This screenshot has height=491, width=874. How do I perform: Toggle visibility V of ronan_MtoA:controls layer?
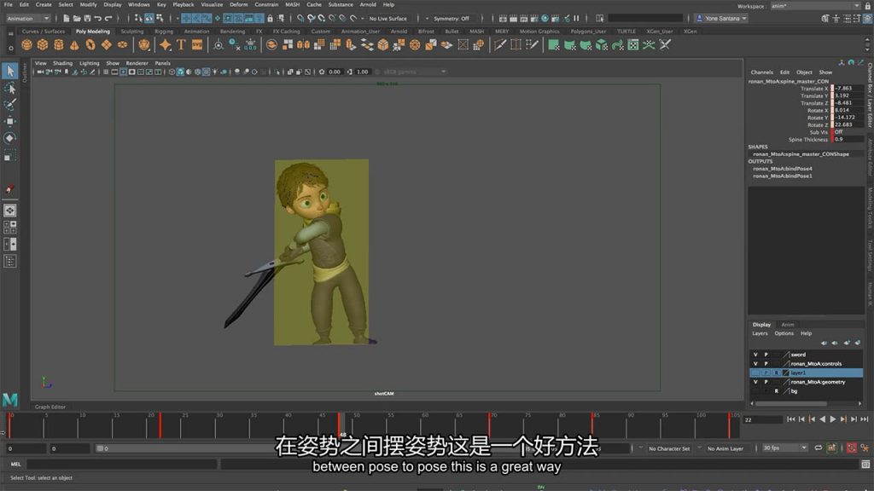(x=755, y=363)
